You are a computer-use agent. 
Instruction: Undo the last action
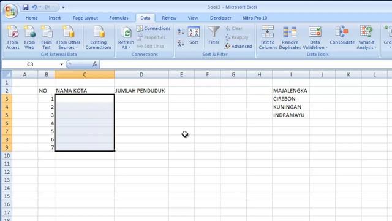(x=34, y=7)
